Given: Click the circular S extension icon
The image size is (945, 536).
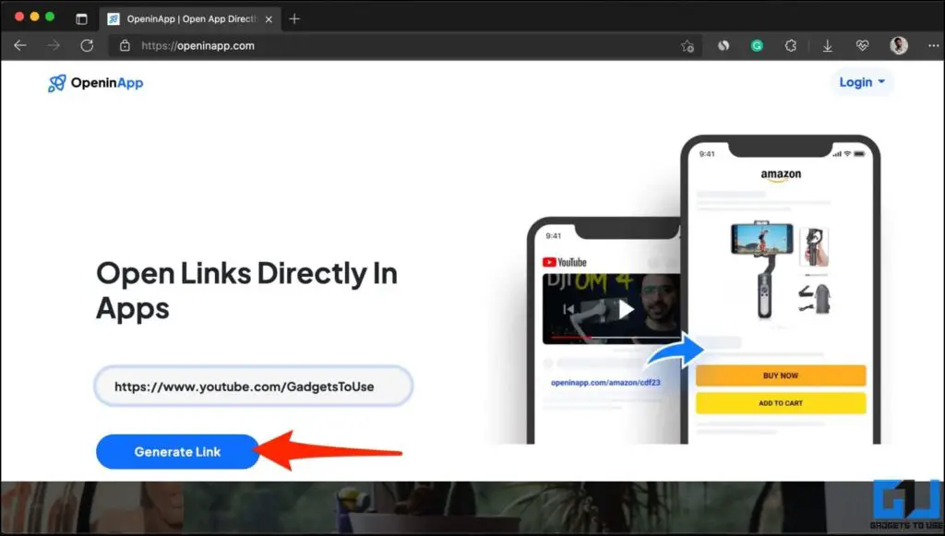Looking at the screenshot, I should [x=723, y=45].
